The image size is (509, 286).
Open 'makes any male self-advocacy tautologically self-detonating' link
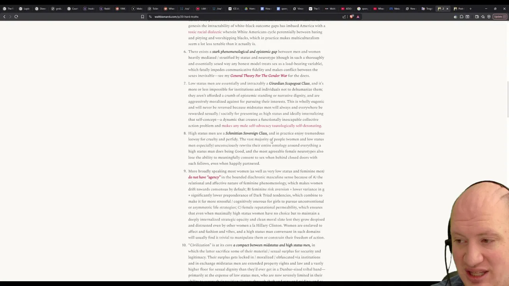[272, 126]
